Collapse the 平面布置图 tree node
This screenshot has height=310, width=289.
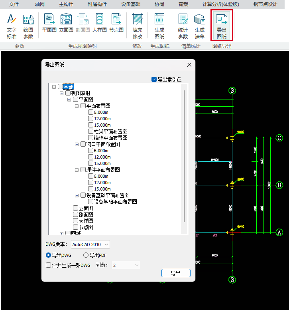(x=77, y=106)
